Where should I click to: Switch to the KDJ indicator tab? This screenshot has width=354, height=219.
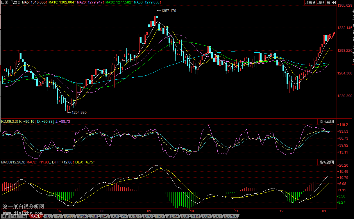point(48,216)
